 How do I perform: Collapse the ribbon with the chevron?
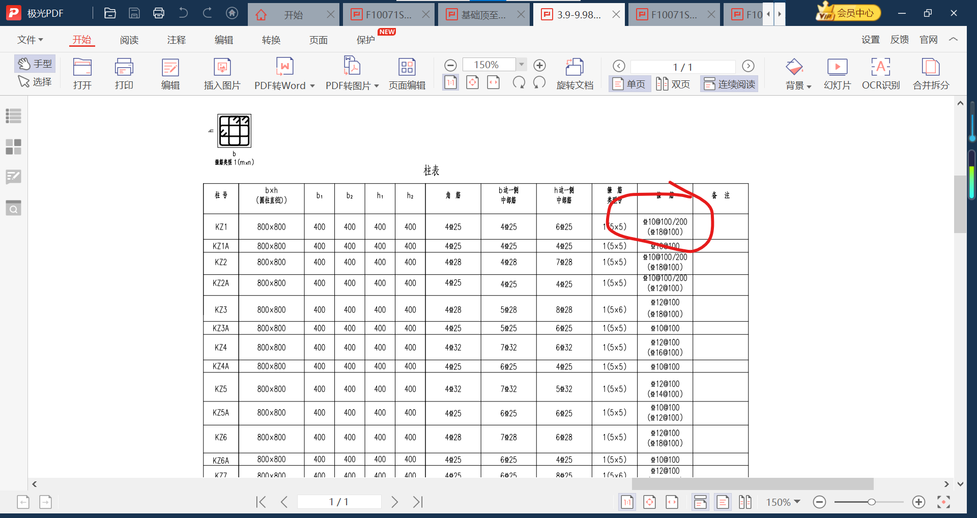point(954,39)
